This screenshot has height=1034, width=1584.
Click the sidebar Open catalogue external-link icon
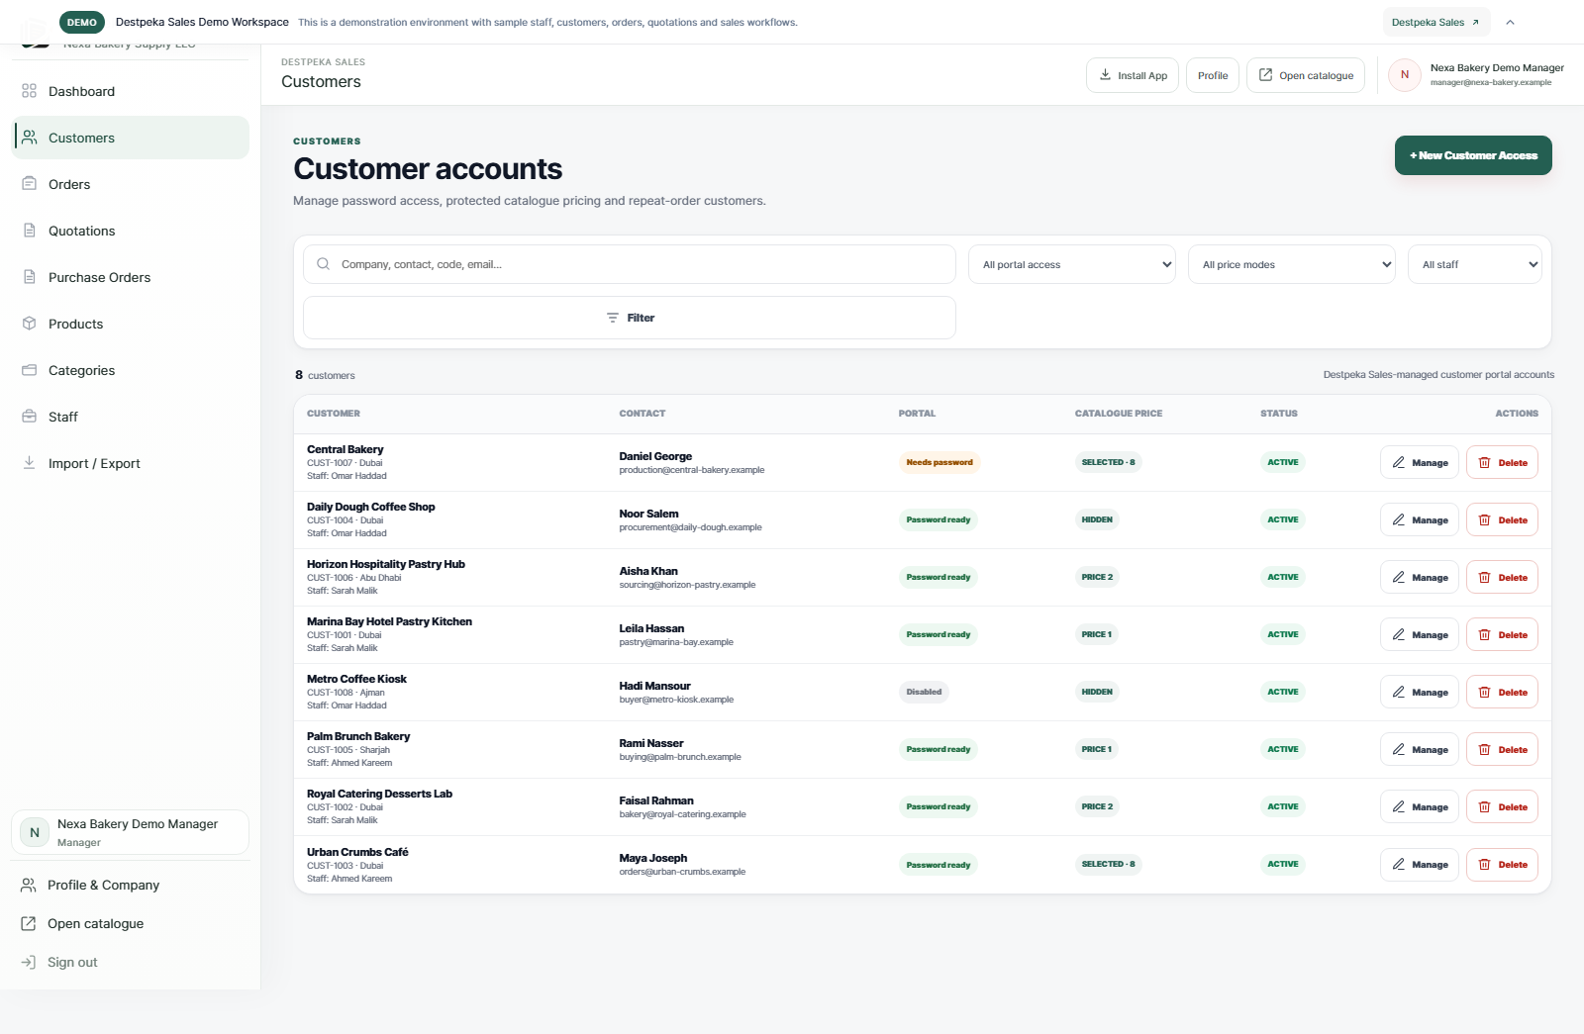[x=29, y=923]
